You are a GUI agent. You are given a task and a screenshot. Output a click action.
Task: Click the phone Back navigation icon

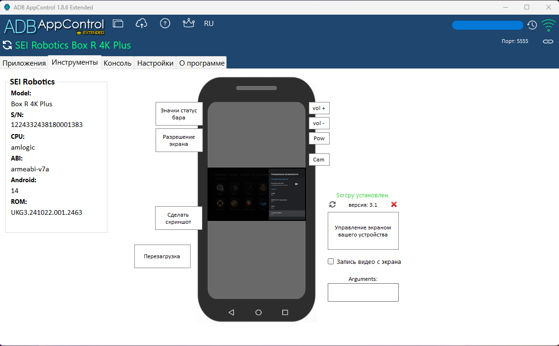[231, 312]
